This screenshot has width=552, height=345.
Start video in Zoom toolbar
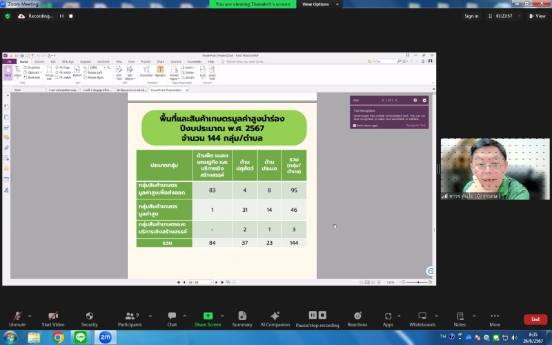tap(52, 319)
